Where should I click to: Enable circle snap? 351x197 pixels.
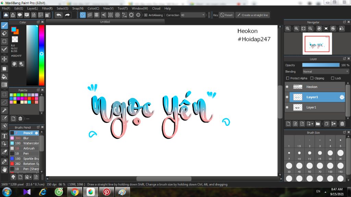pyautogui.click(x=117, y=15)
